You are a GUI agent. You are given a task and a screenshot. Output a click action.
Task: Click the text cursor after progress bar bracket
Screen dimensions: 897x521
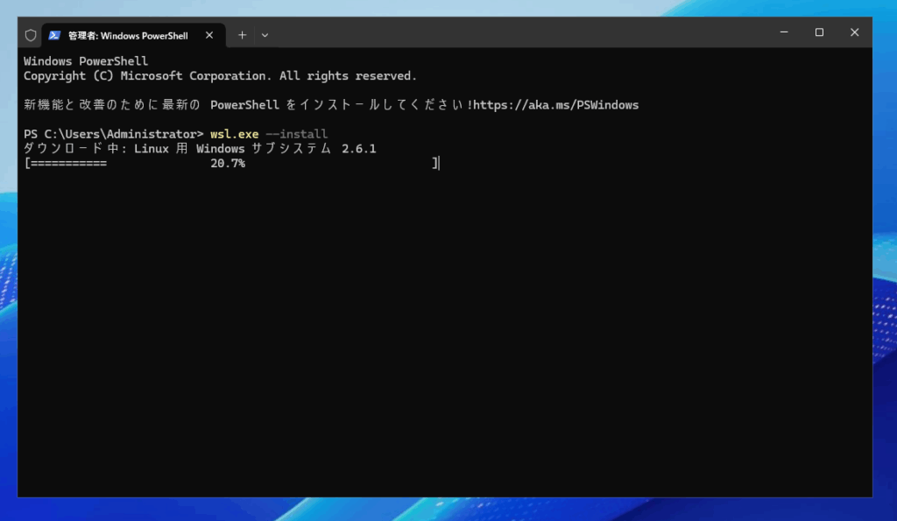438,164
